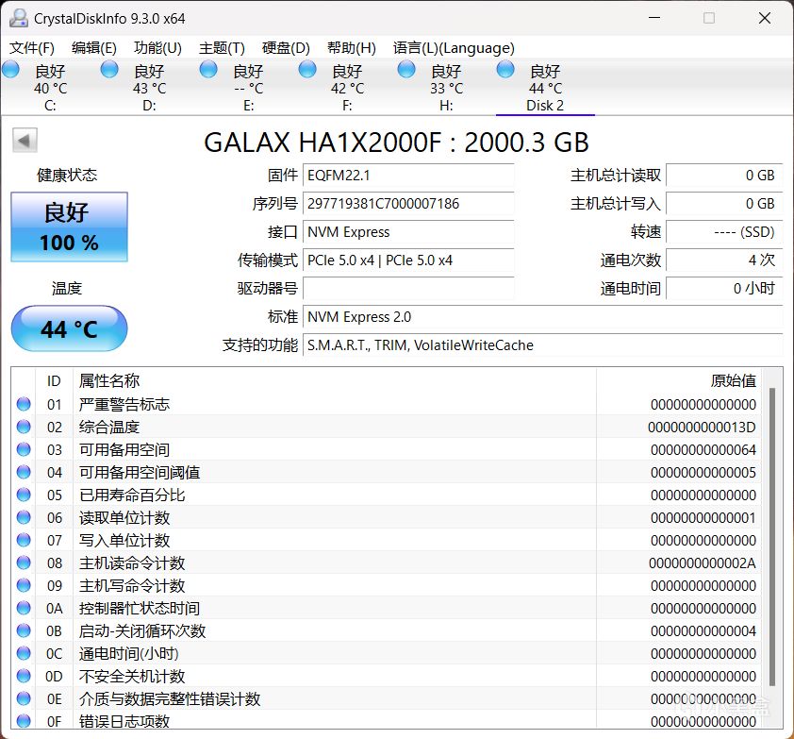Click the supported features field with TRIM
This screenshot has height=739, width=794.
(x=543, y=345)
